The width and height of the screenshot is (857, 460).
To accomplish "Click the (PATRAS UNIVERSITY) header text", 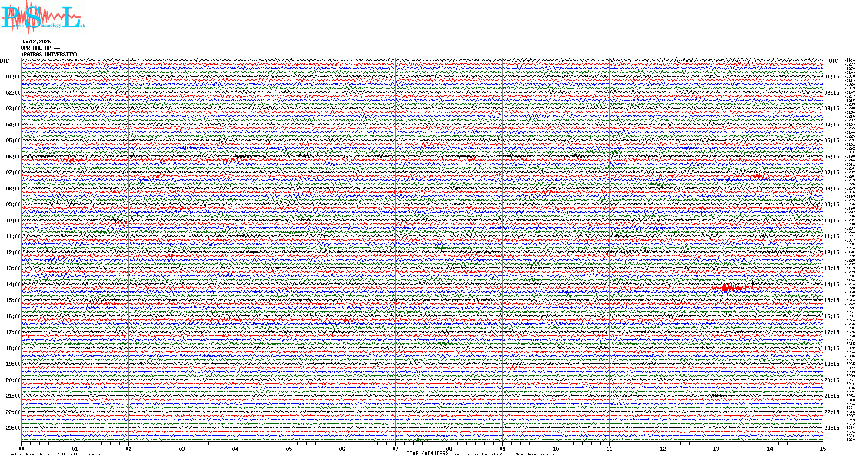I will coord(49,55).
